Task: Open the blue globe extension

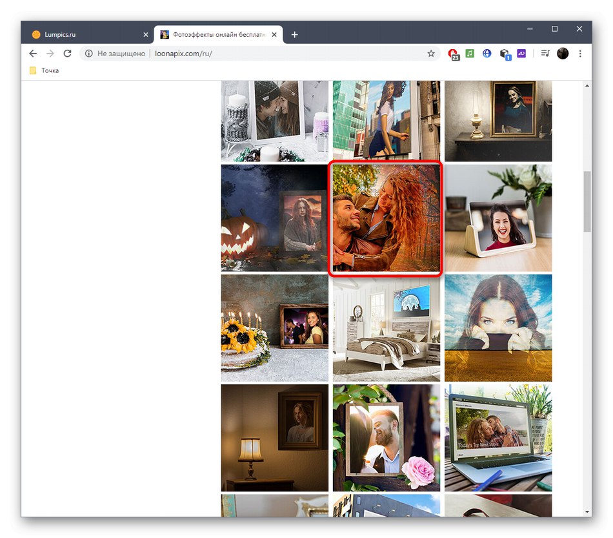Action: [487, 53]
